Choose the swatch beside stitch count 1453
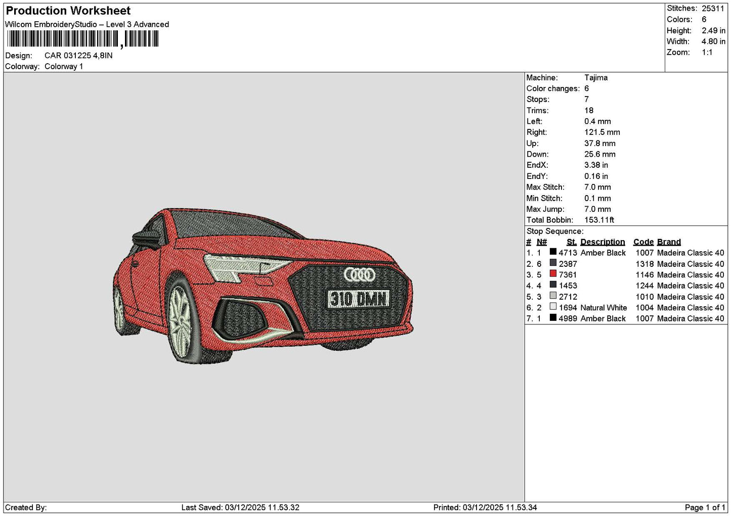 pyautogui.click(x=553, y=285)
